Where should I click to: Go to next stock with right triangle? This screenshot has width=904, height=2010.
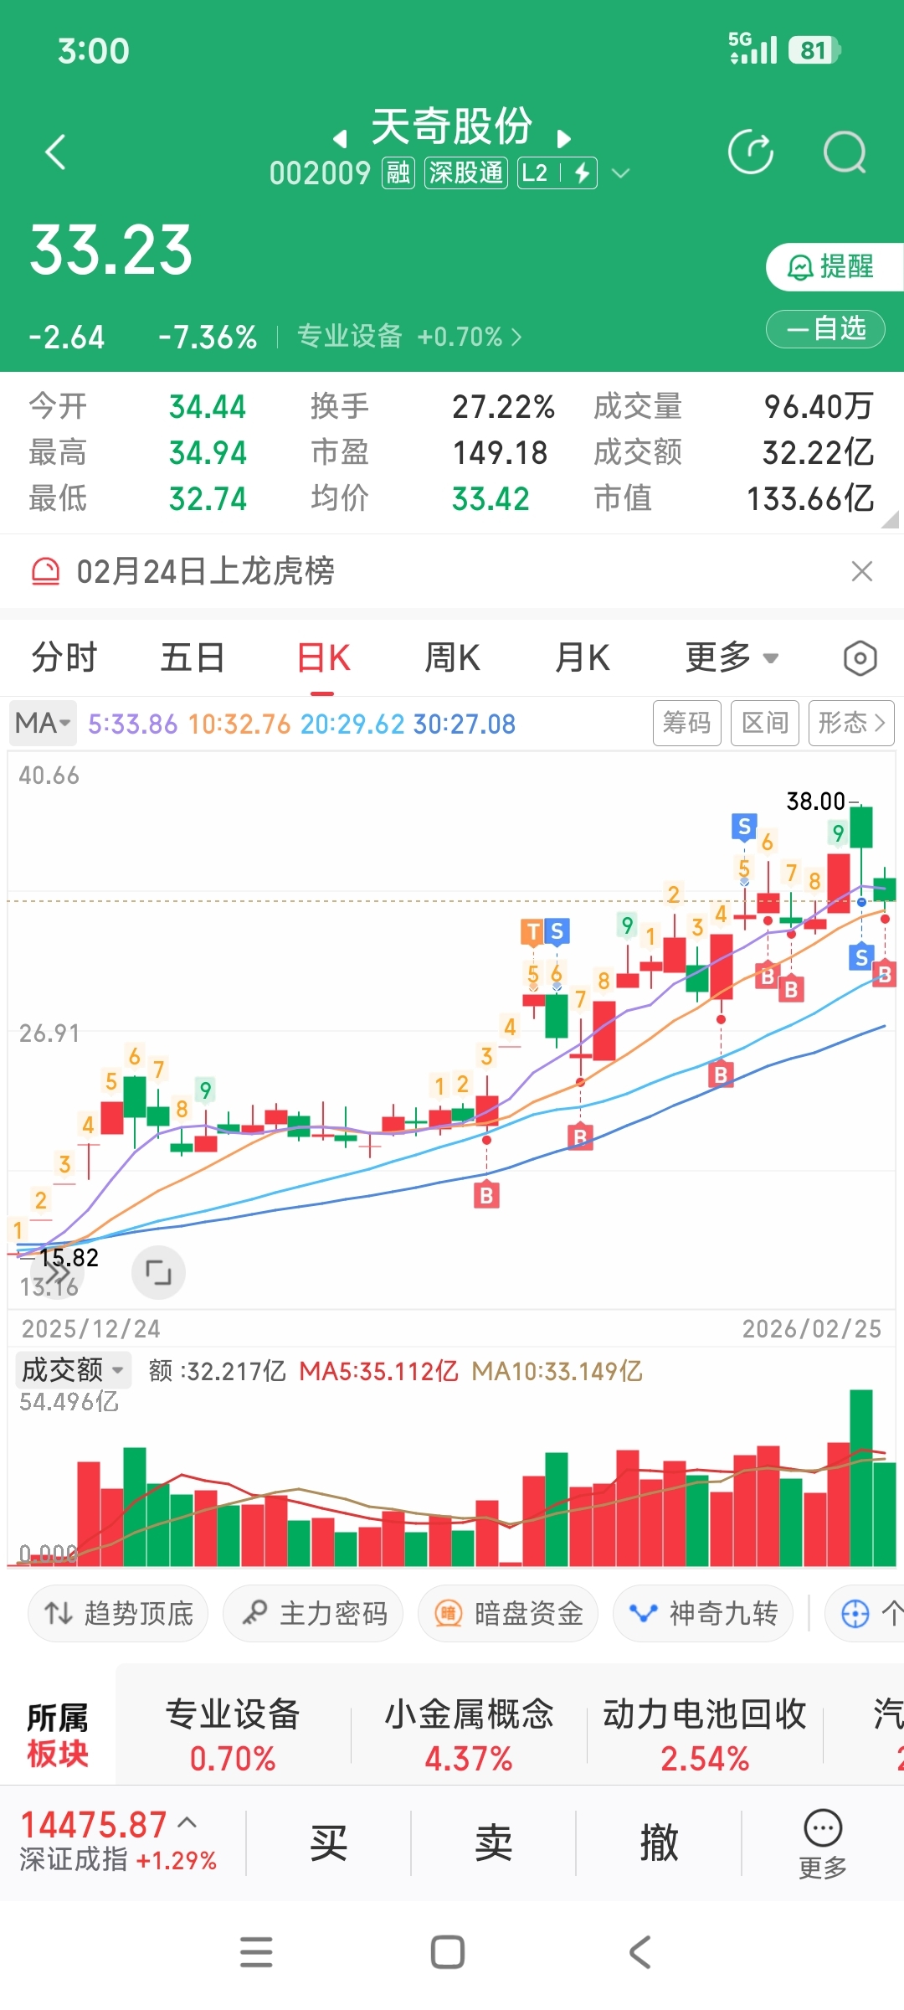click(563, 138)
